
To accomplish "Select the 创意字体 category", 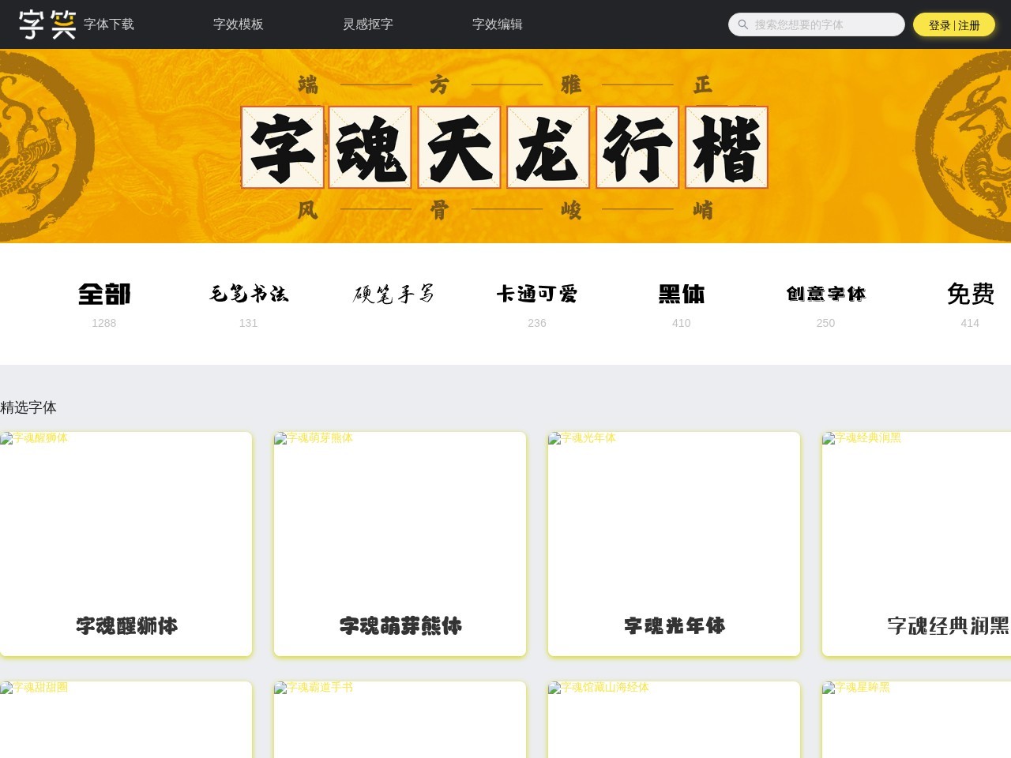I will coord(826,294).
